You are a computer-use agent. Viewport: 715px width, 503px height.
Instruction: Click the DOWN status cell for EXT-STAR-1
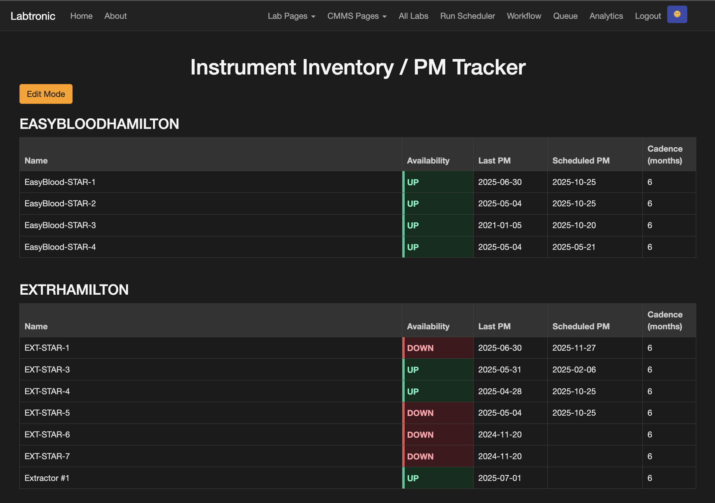point(438,348)
